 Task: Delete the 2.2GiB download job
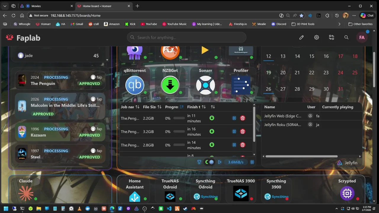point(243,118)
